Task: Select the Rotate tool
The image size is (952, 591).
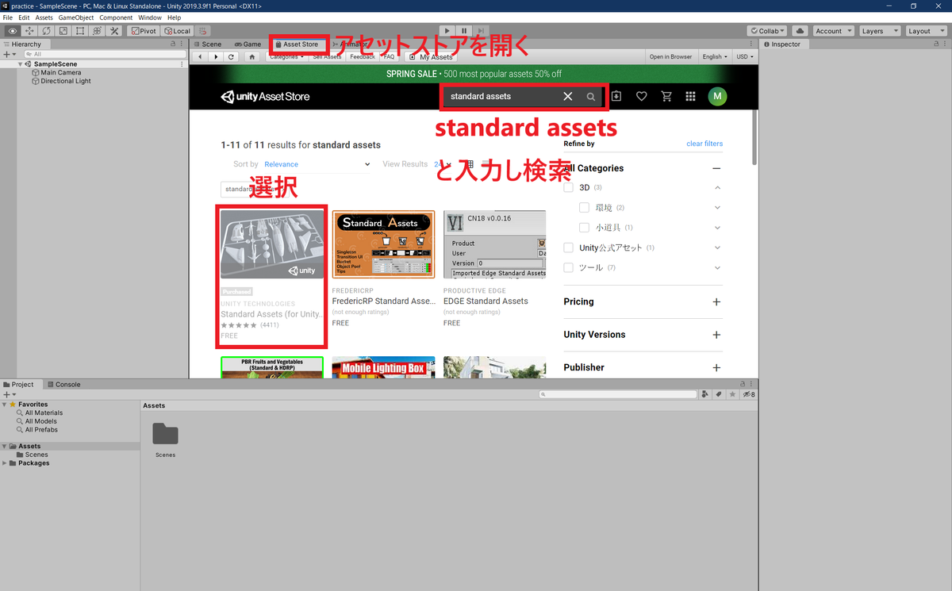Action: coord(46,31)
